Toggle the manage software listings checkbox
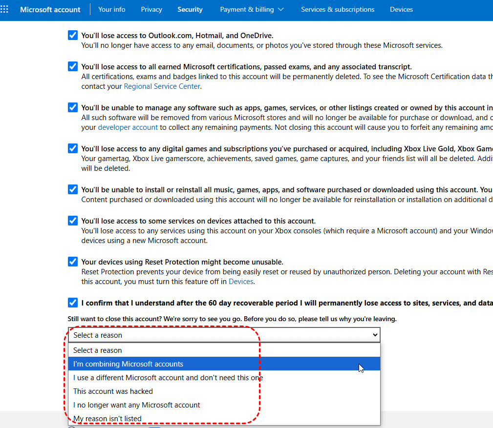This screenshot has height=428, width=493. point(73,107)
